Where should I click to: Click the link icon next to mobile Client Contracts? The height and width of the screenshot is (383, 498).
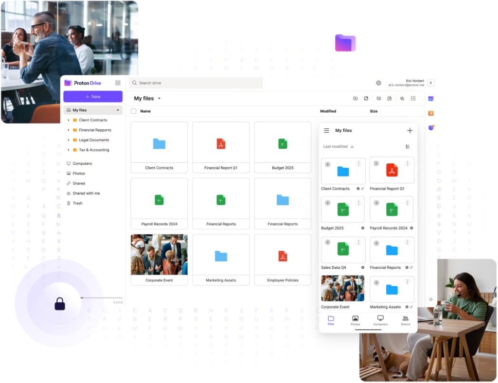(x=363, y=189)
